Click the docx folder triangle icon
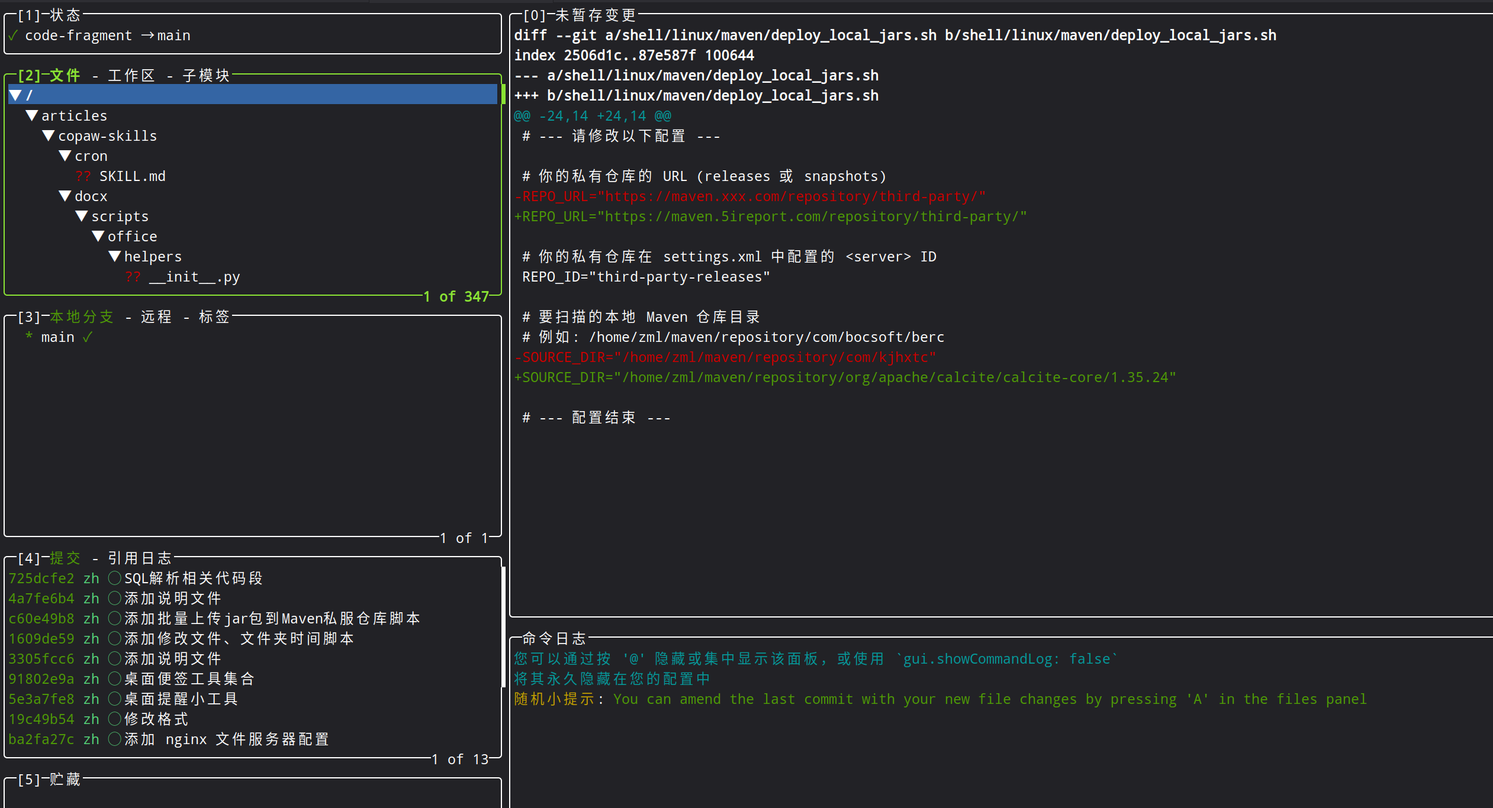This screenshot has width=1493, height=808. 65,196
